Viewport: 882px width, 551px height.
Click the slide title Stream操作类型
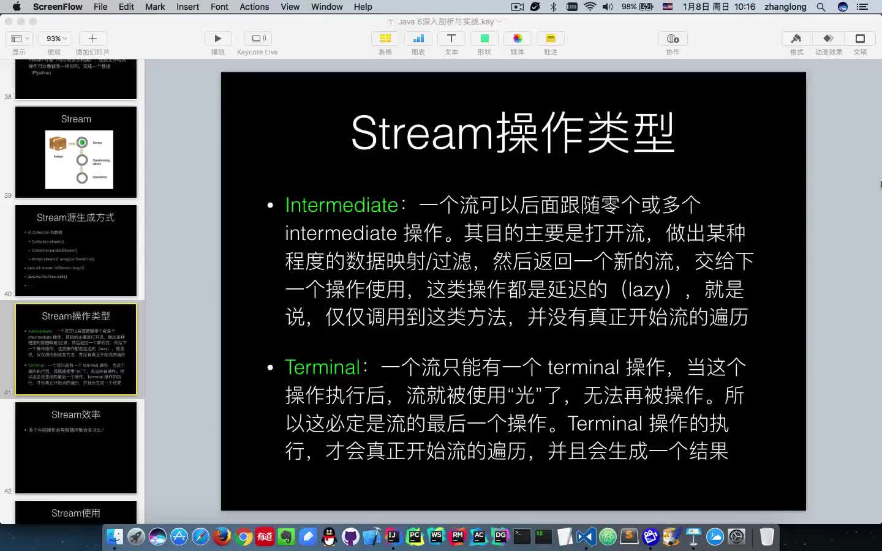513,133
